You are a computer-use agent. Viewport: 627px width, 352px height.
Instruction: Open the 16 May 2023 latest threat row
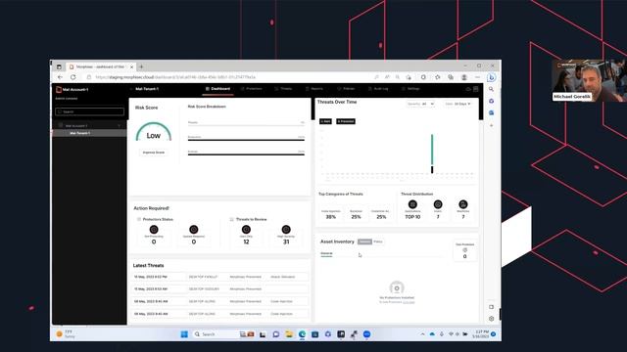220,277
